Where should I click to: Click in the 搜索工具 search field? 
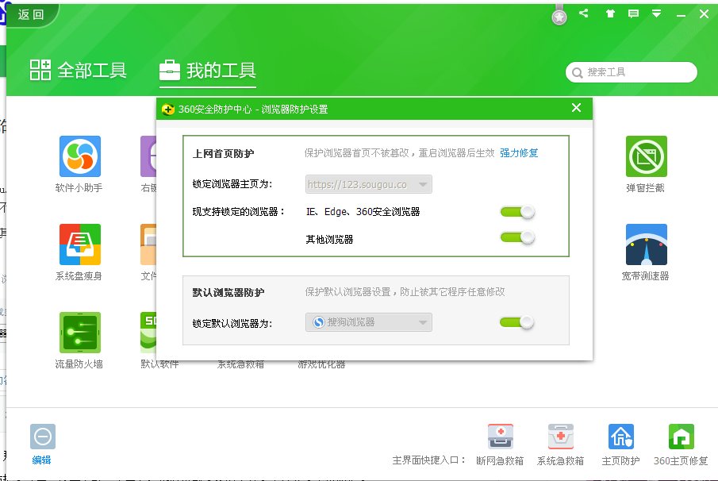click(x=631, y=72)
